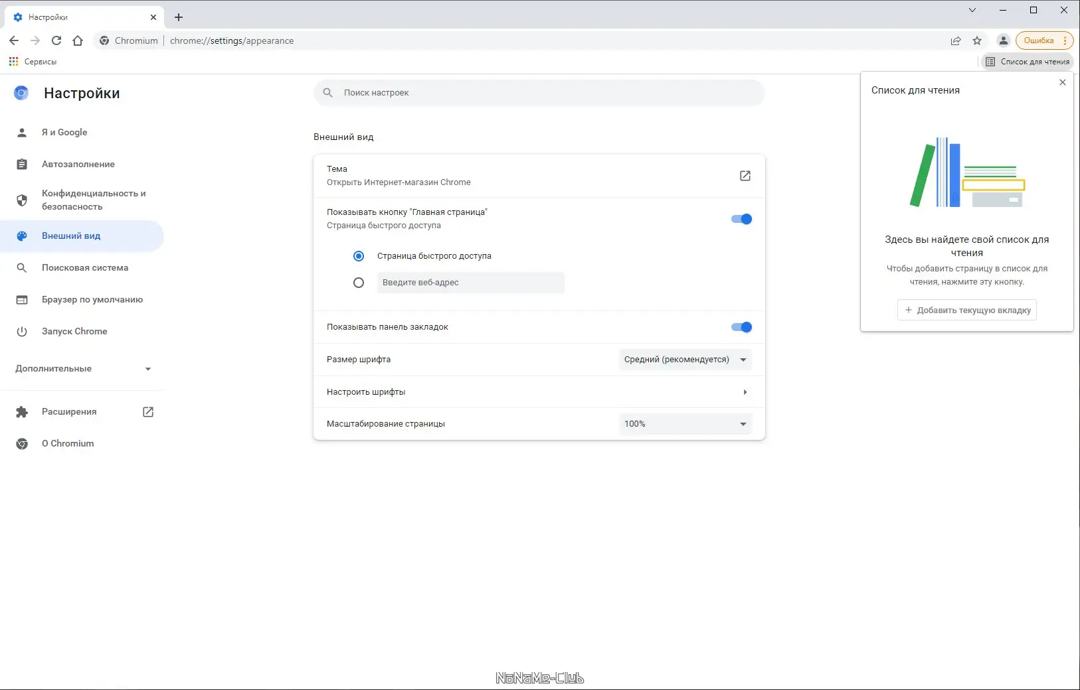Open Браузер по умолчанию section
This screenshot has height=690, width=1080.
pyautogui.click(x=82, y=300)
